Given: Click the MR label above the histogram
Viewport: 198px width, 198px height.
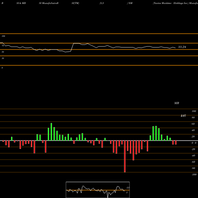Looking at the screenshot, I should (x=177, y=103).
